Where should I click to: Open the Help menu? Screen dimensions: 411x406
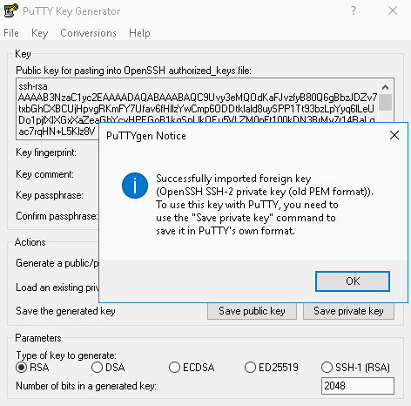(x=139, y=33)
